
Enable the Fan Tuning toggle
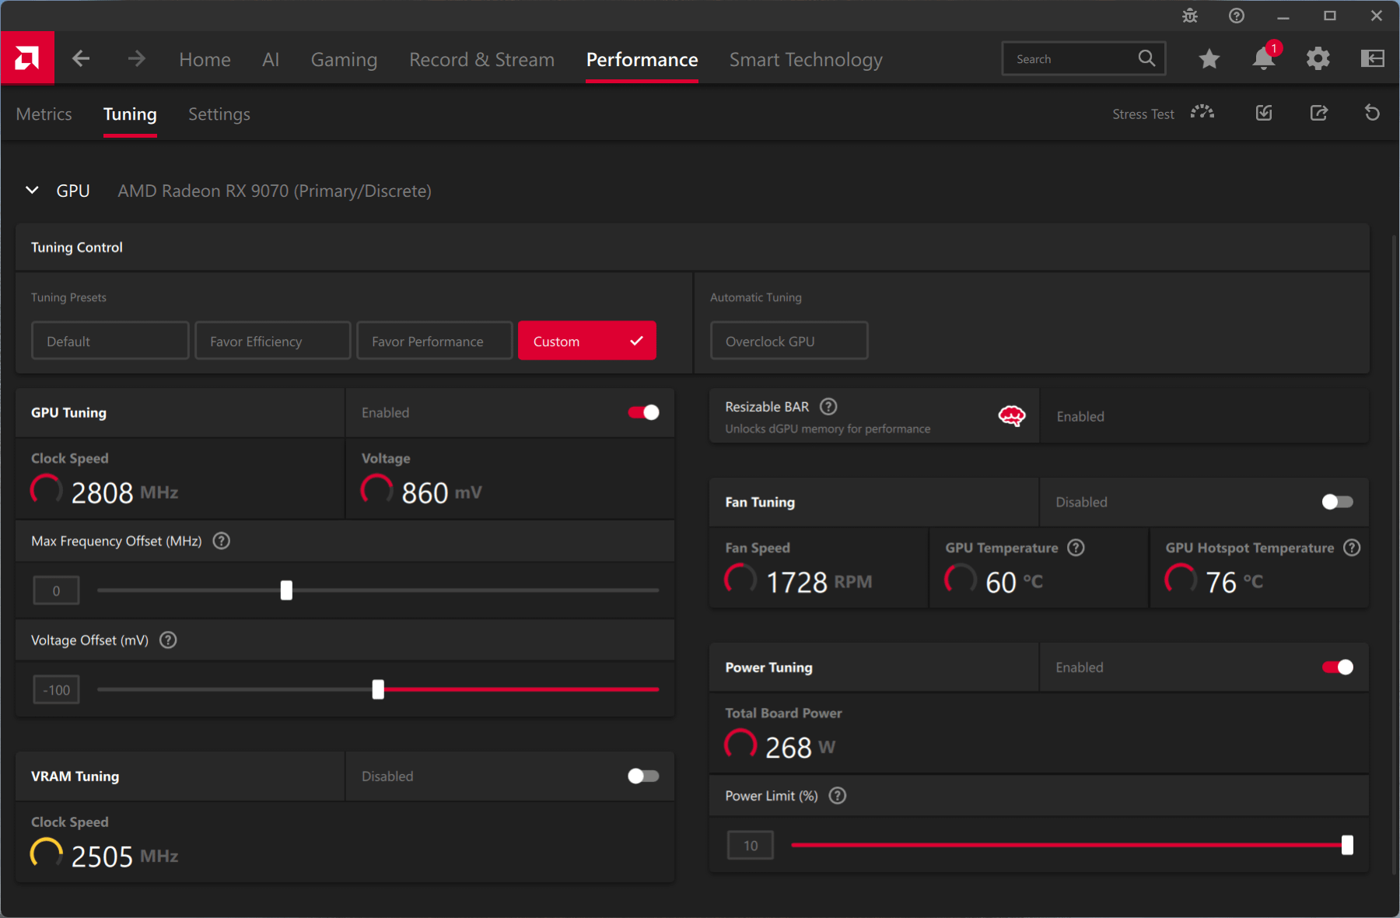point(1338,502)
